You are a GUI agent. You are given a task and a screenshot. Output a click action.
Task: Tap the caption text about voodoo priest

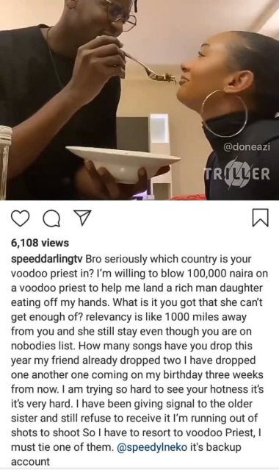(138, 360)
